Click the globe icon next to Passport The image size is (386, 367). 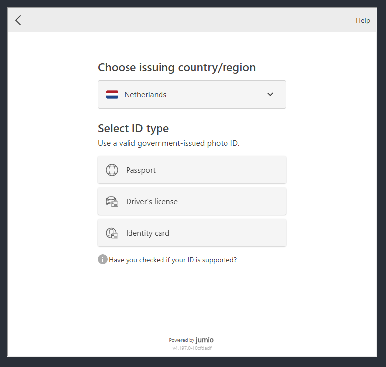pyautogui.click(x=112, y=170)
